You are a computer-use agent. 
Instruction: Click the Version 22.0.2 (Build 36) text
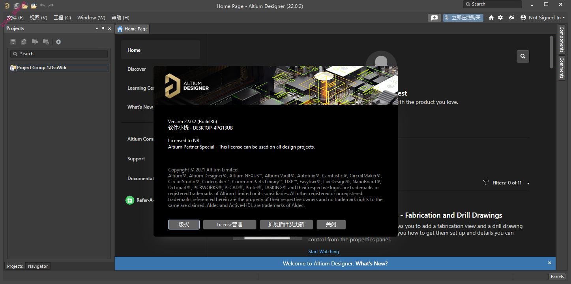[x=193, y=122]
